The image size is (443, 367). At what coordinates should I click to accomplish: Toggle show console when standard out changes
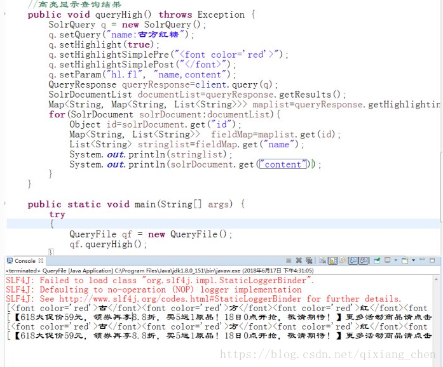click(x=353, y=260)
